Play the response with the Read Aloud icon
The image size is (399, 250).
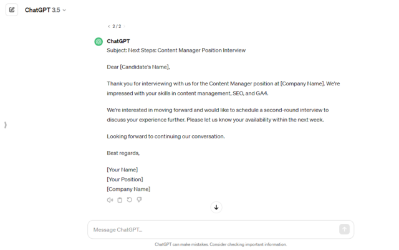pyautogui.click(x=110, y=200)
